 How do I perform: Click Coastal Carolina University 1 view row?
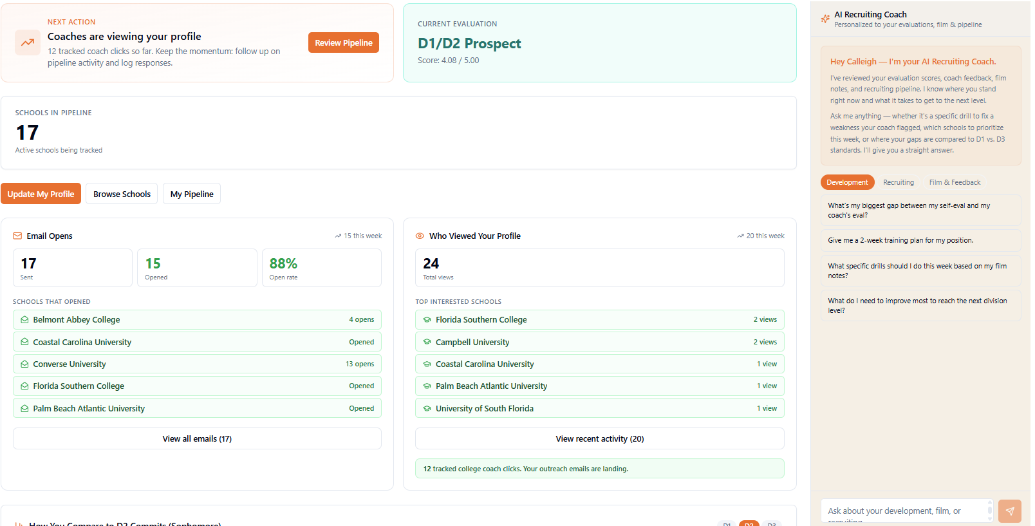(600, 364)
